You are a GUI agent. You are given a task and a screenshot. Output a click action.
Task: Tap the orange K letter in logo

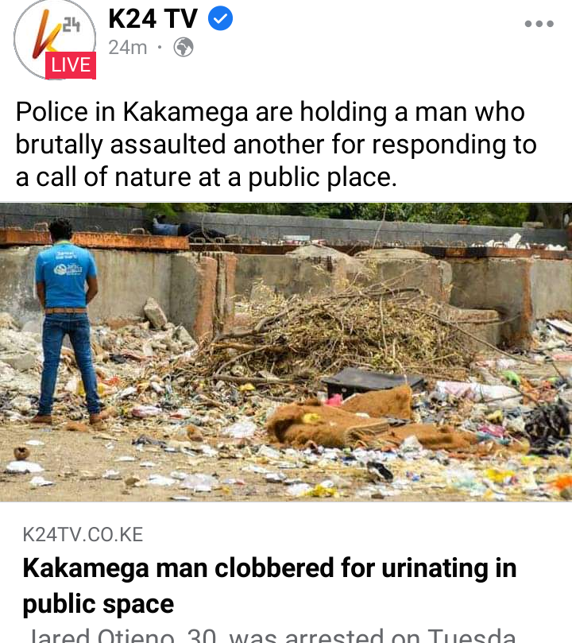[x=45, y=35]
